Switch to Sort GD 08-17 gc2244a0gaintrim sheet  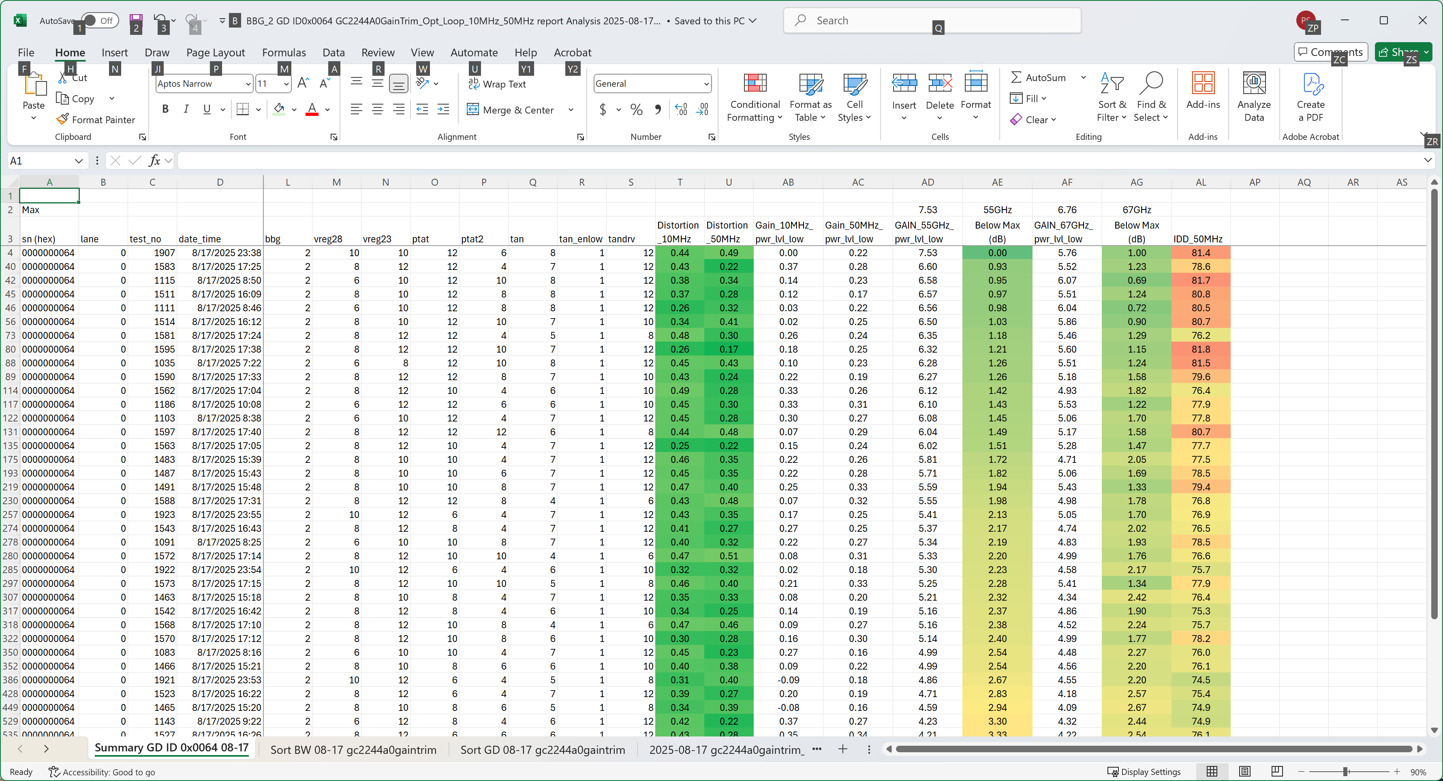[x=542, y=749]
